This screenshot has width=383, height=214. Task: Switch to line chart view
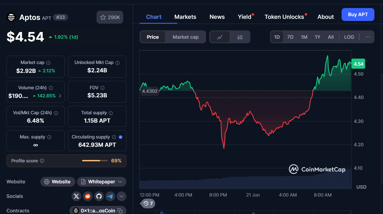(x=220, y=37)
